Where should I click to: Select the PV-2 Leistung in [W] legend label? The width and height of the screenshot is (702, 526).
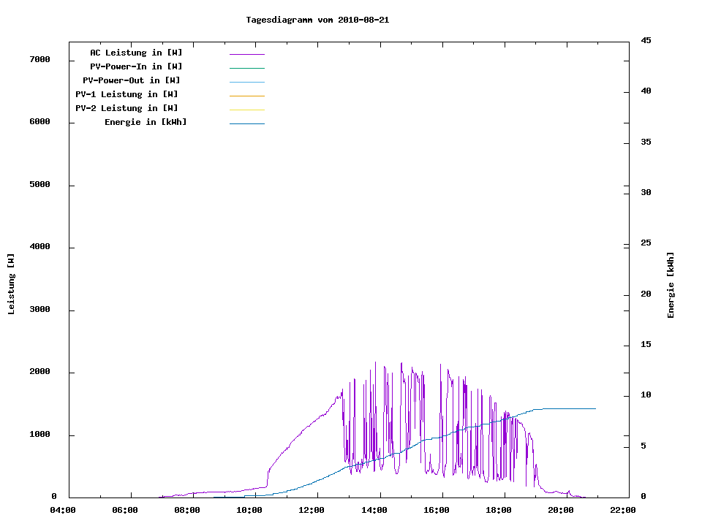(x=127, y=108)
